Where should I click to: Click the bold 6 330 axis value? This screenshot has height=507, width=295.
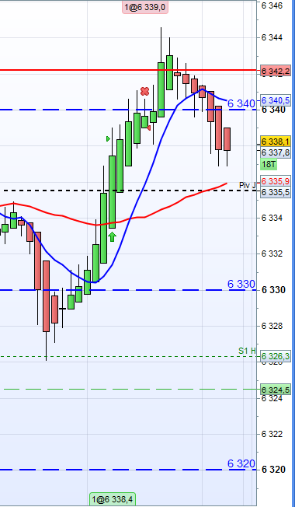pyautogui.click(x=273, y=290)
